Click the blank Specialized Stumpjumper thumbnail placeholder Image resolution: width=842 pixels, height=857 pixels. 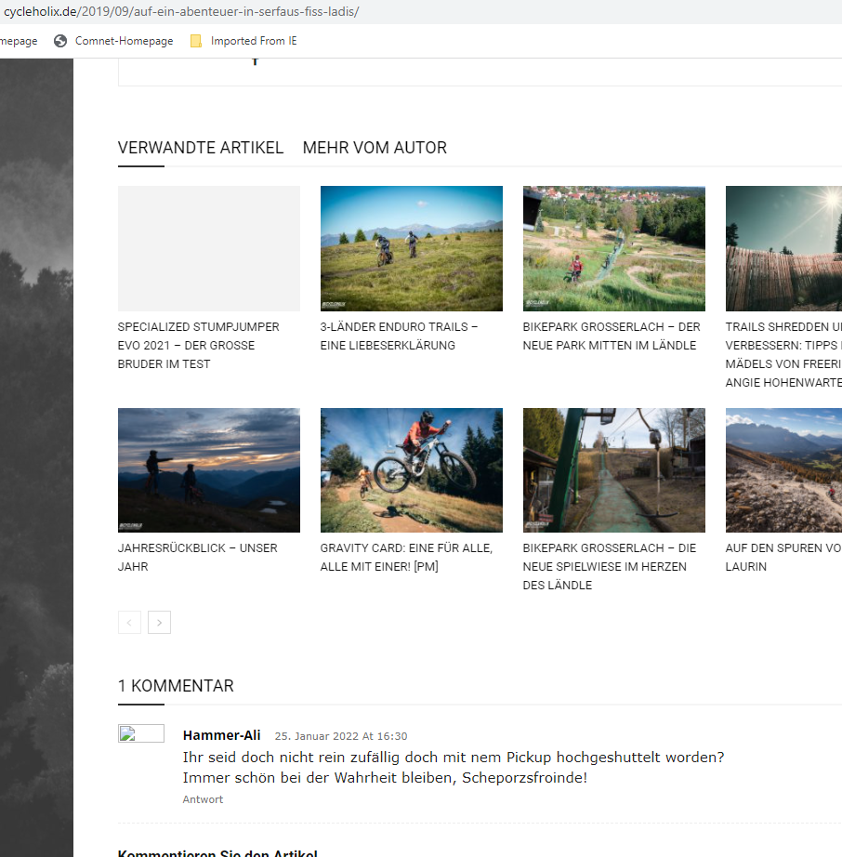coord(208,248)
